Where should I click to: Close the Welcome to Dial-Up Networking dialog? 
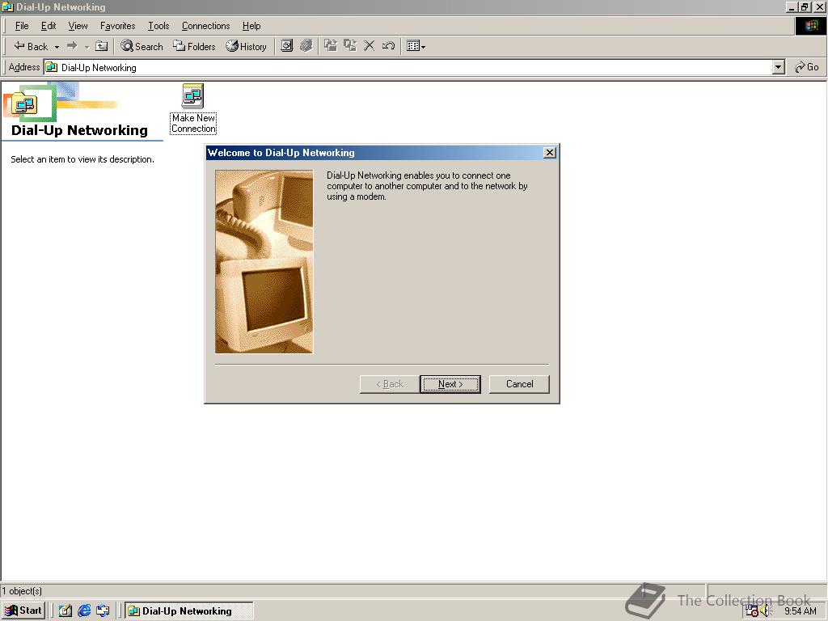click(x=550, y=153)
